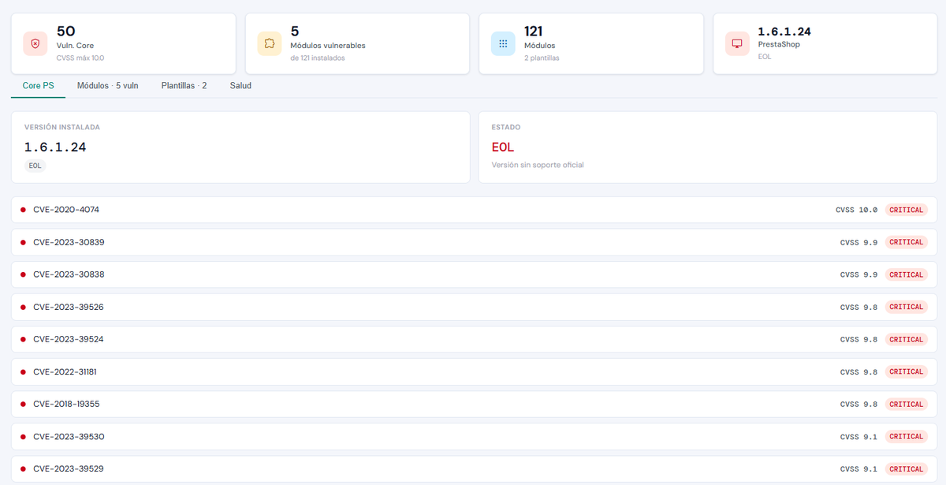Click the red shield Vuln. Core icon
The height and width of the screenshot is (485, 946).
[x=35, y=44]
